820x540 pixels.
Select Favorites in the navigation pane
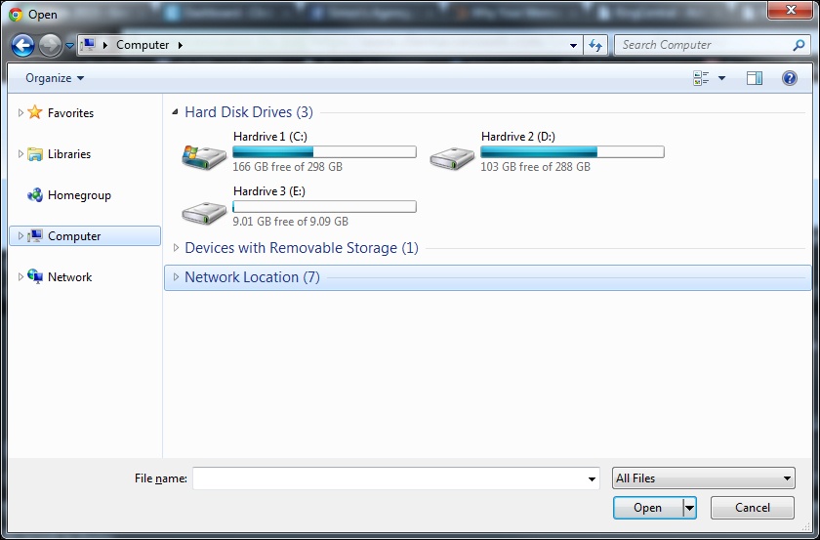(70, 113)
